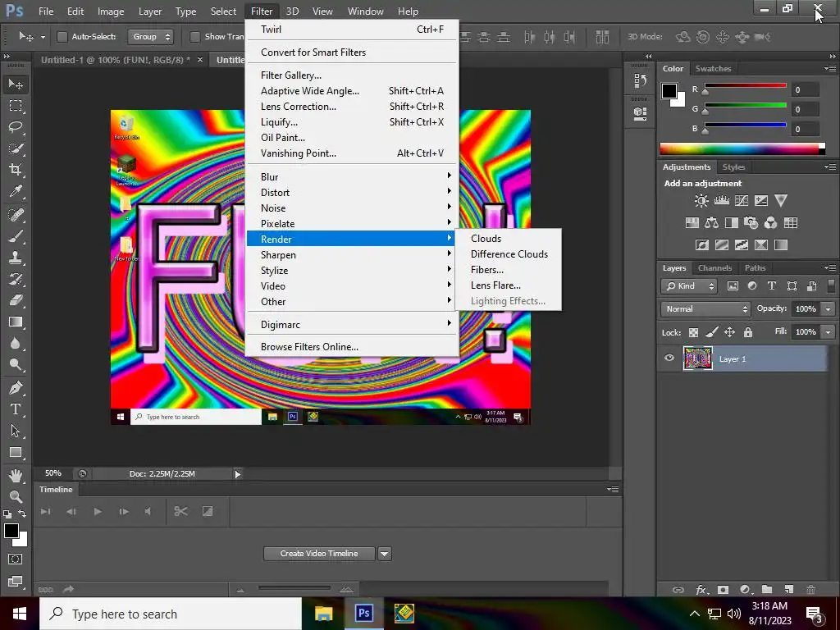
Task: Select the Dodge tool
Action: (16, 365)
